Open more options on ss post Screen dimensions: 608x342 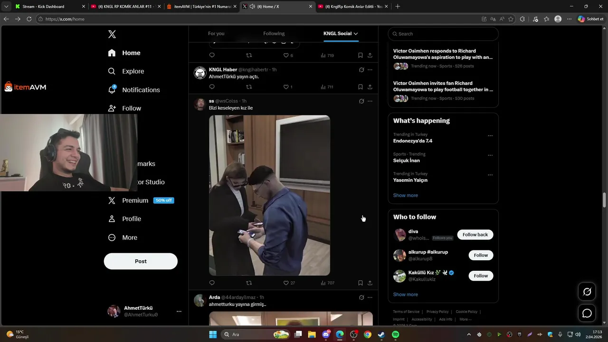(370, 101)
